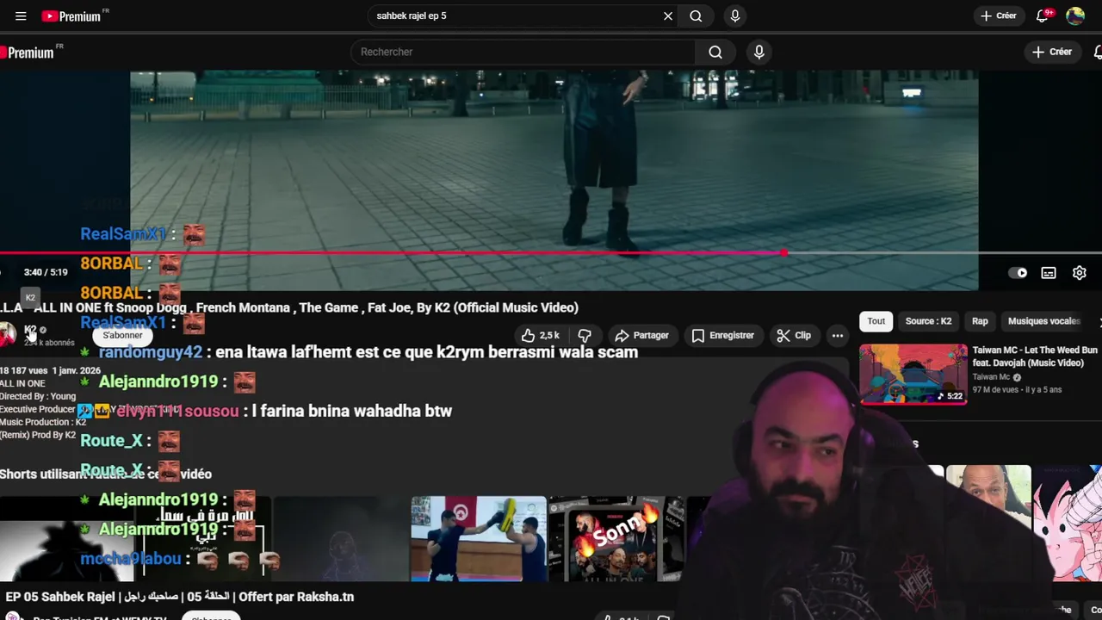
Task: Select the 'Musiques vocales' filter chip
Action: (x=1043, y=321)
